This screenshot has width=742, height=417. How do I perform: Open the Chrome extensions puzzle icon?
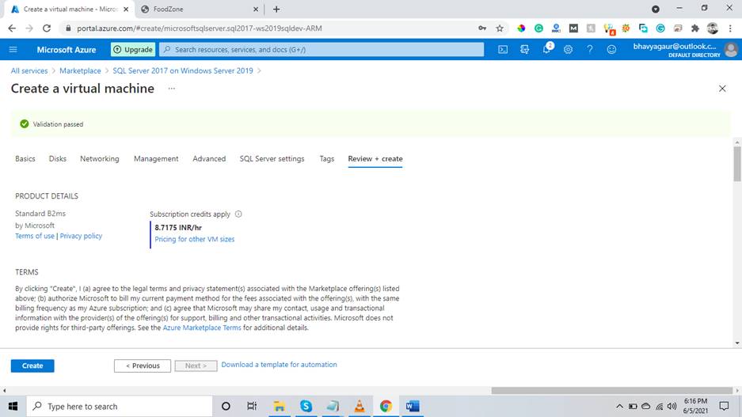coord(695,28)
